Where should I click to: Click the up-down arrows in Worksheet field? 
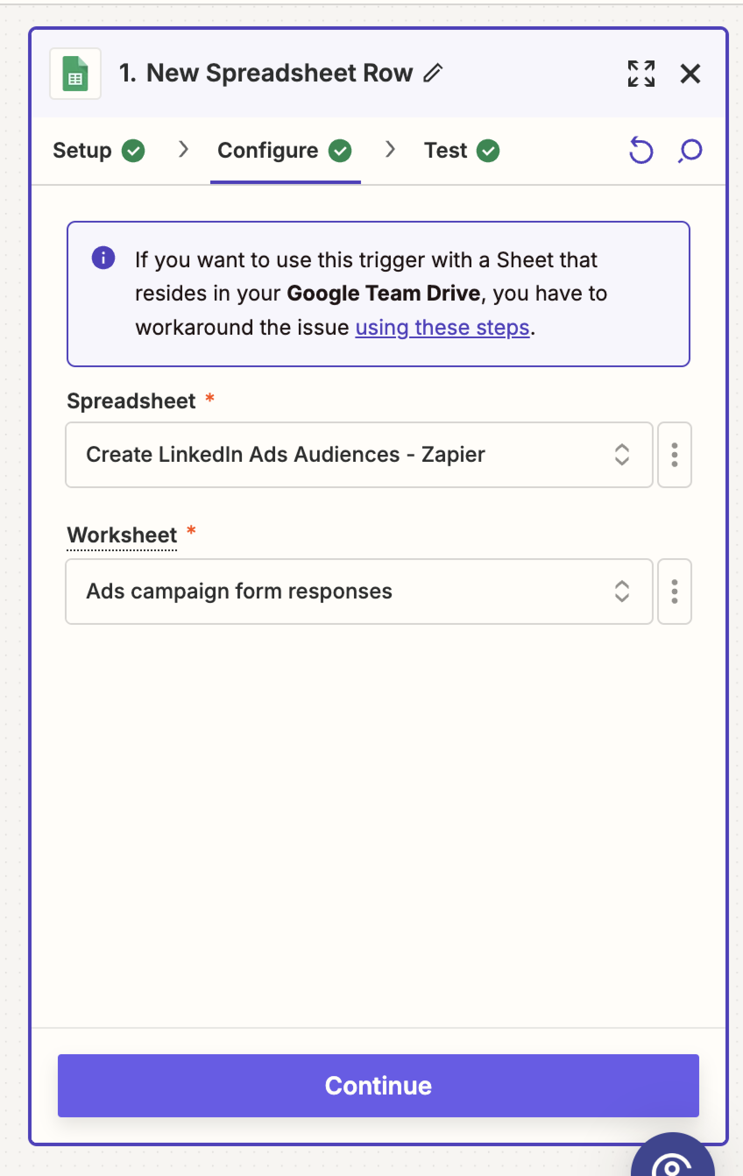pyautogui.click(x=622, y=592)
